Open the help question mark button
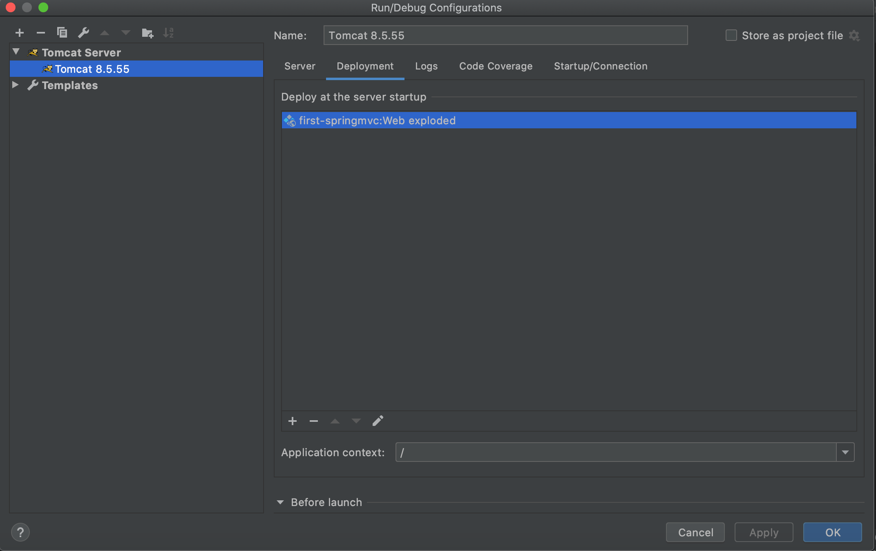This screenshot has height=551, width=876. [20, 532]
